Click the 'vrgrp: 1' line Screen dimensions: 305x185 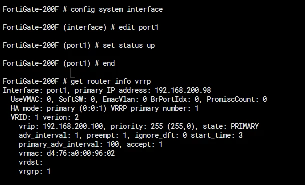coord(35,171)
